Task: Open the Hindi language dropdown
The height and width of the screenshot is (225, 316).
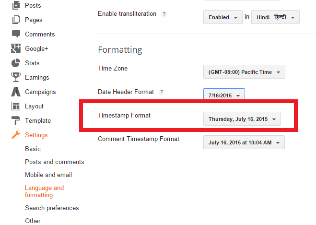Action: [275, 18]
